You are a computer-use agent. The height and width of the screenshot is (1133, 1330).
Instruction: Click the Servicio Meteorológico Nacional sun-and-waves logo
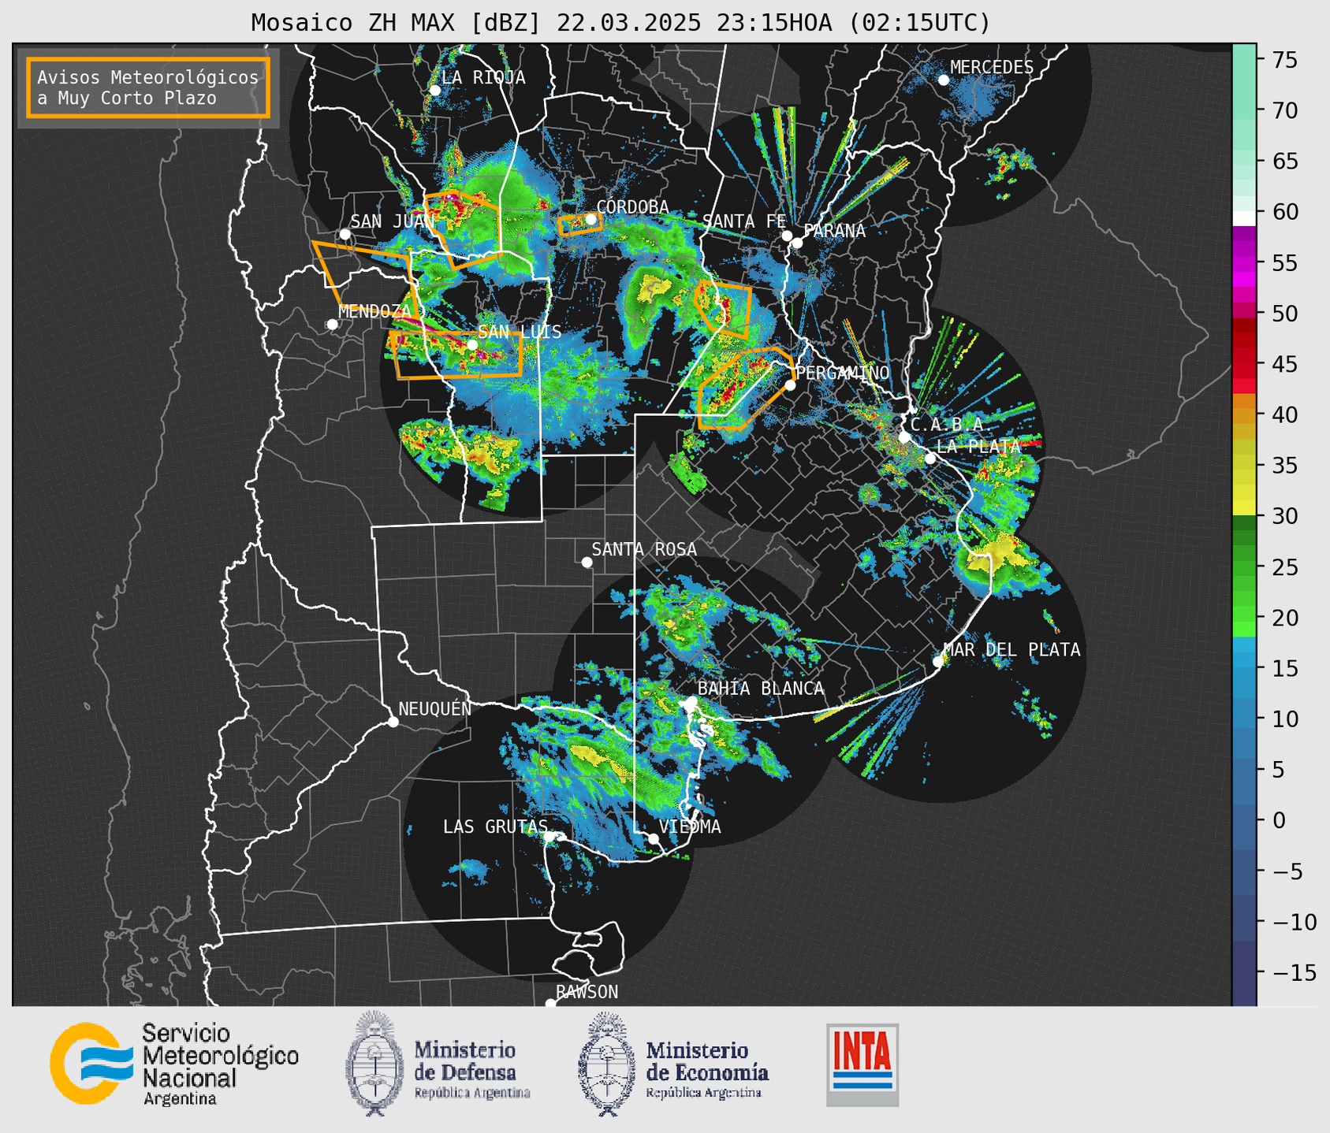pos(91,1063)
